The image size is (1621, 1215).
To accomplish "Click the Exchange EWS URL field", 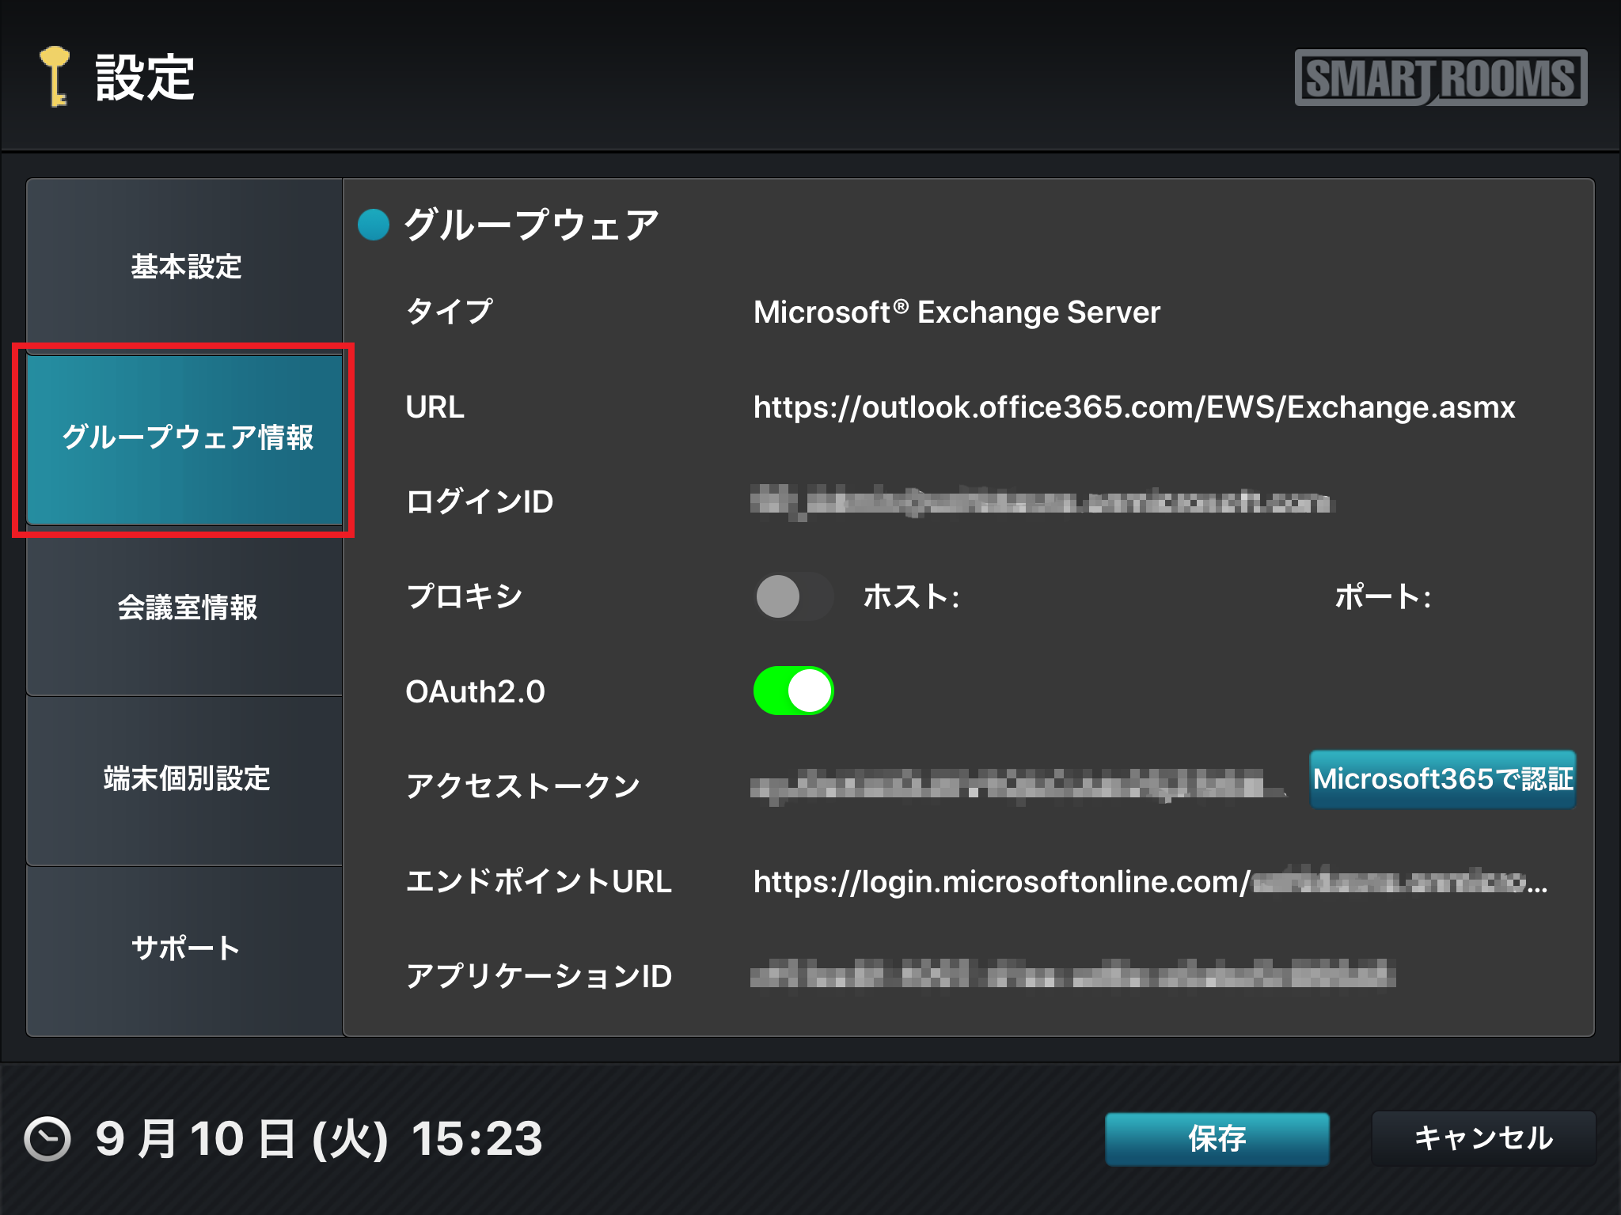I will click(1133, 407).
